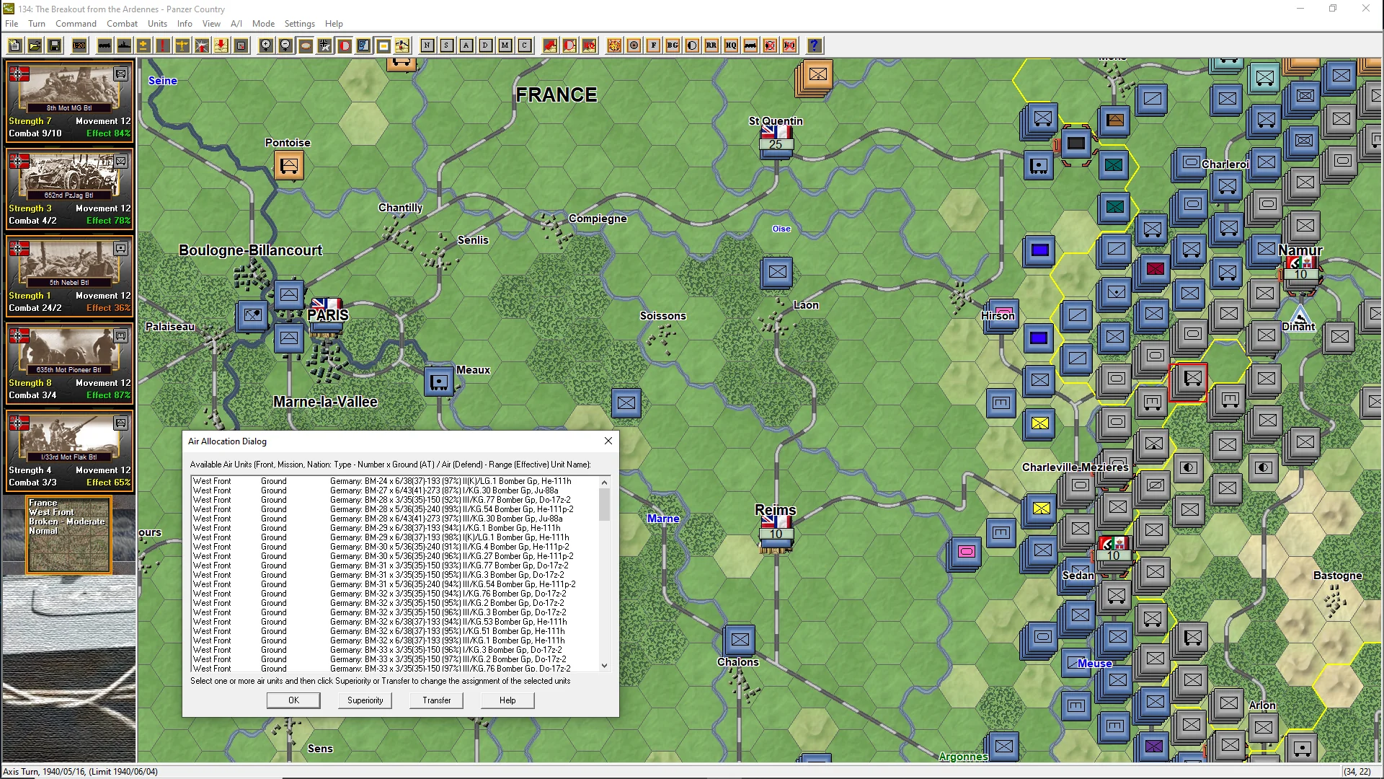Toggle the red half-circle view button
The image size is (1384, 779).
click(345, 45)
